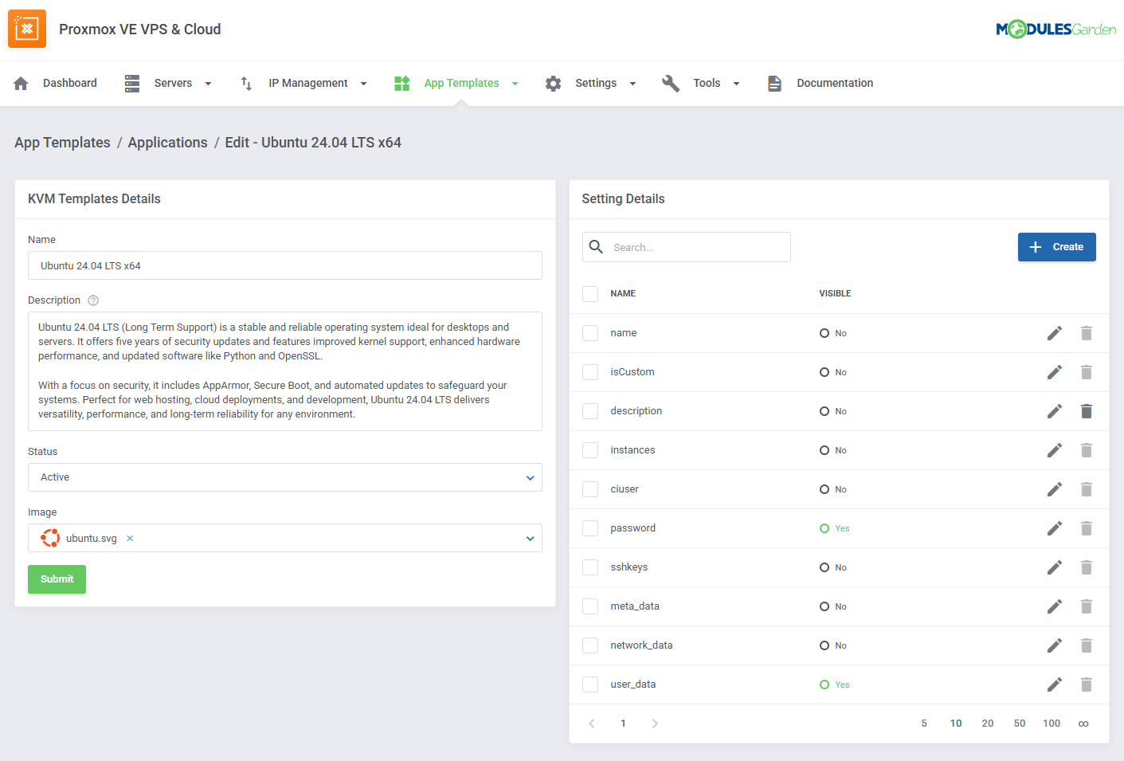Click the Servers icon in navigation

click(x=131, y=82)
